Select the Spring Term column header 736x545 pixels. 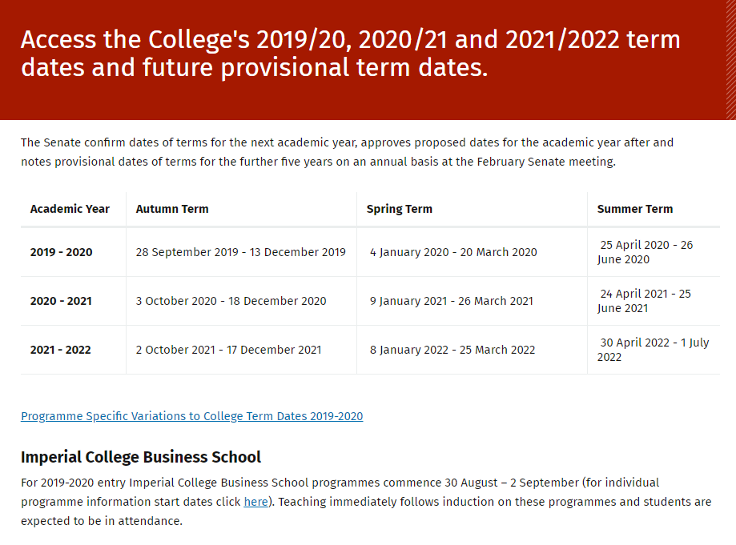click(x=400, y=209)
